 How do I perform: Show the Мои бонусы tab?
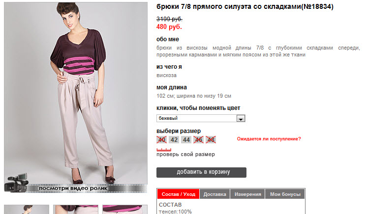point(285,194)
